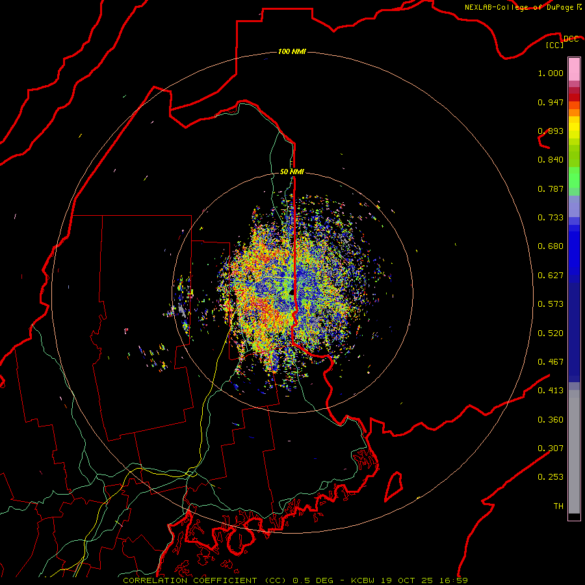585x585 pixels.
Task: Click the 0.253 legend value
Action: tap(551, 477)
